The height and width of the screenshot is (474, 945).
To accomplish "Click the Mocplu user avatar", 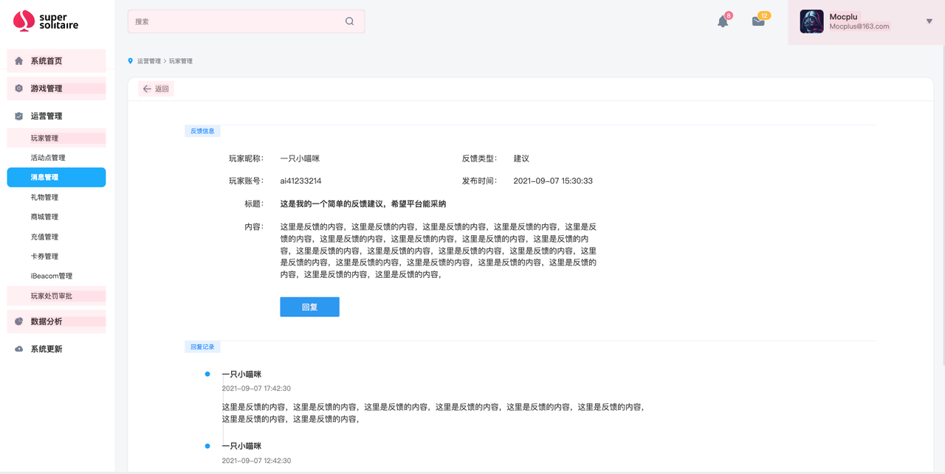I will coord(811,21).
